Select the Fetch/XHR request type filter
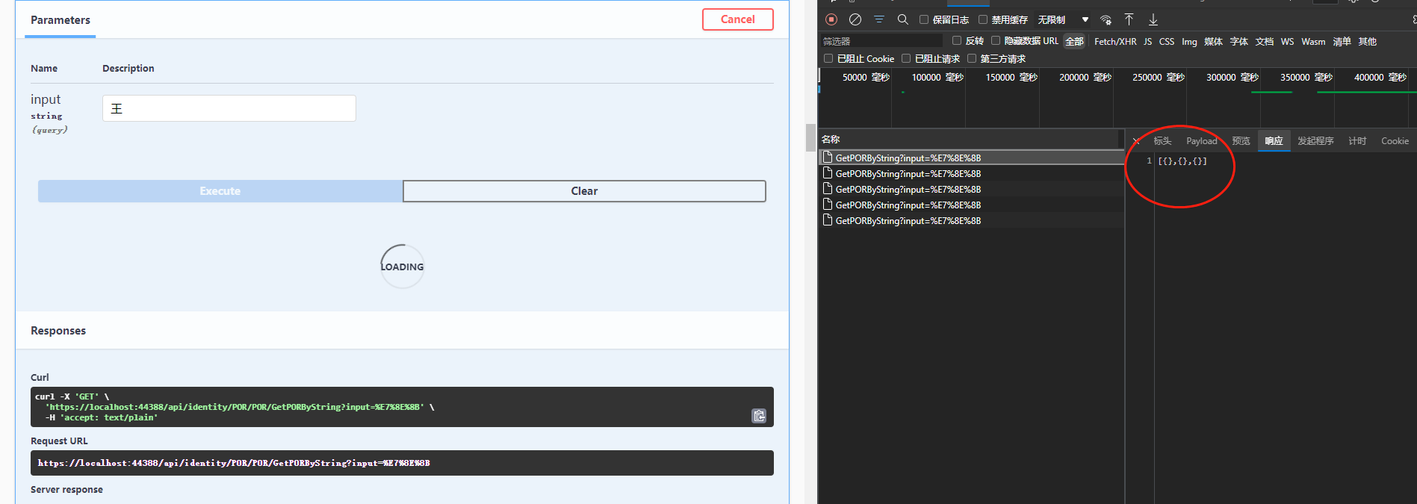The height and width of the screenshot is (504, 1417). pyautogui.click(x=1114, y=42)
